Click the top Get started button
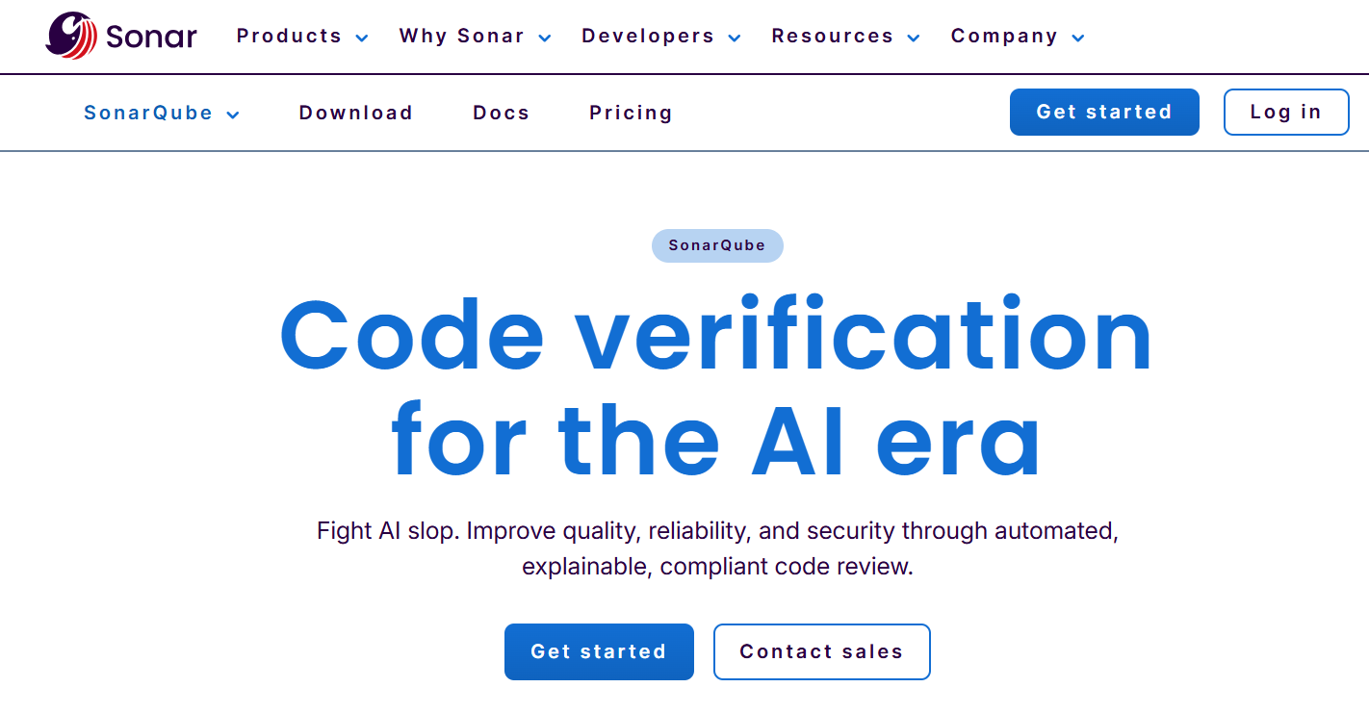The height and width of the screenshot is (713, 1369). [x=1104, y=112]
